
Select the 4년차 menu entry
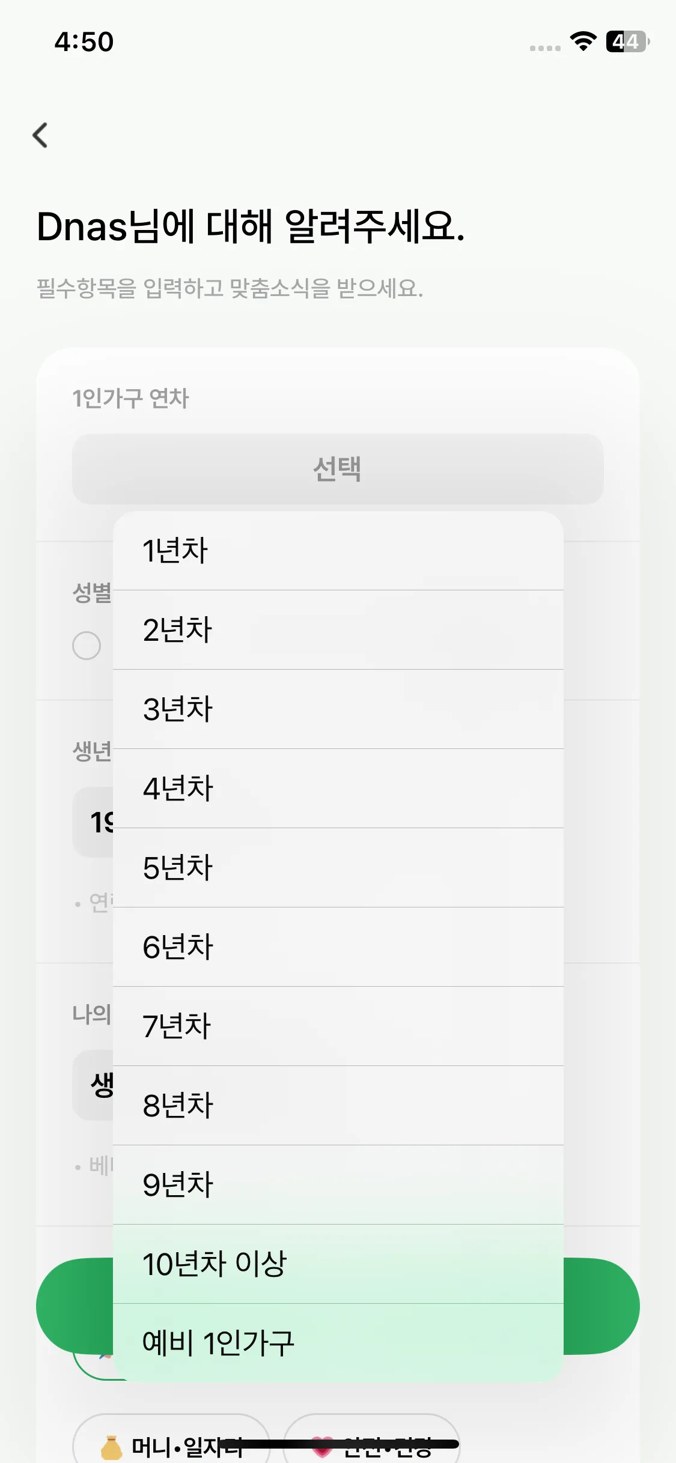tap(338, 789)
